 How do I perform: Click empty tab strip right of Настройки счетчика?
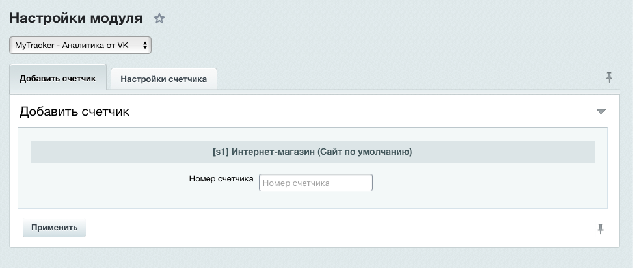pyautogui.click(x=403, y=79)
